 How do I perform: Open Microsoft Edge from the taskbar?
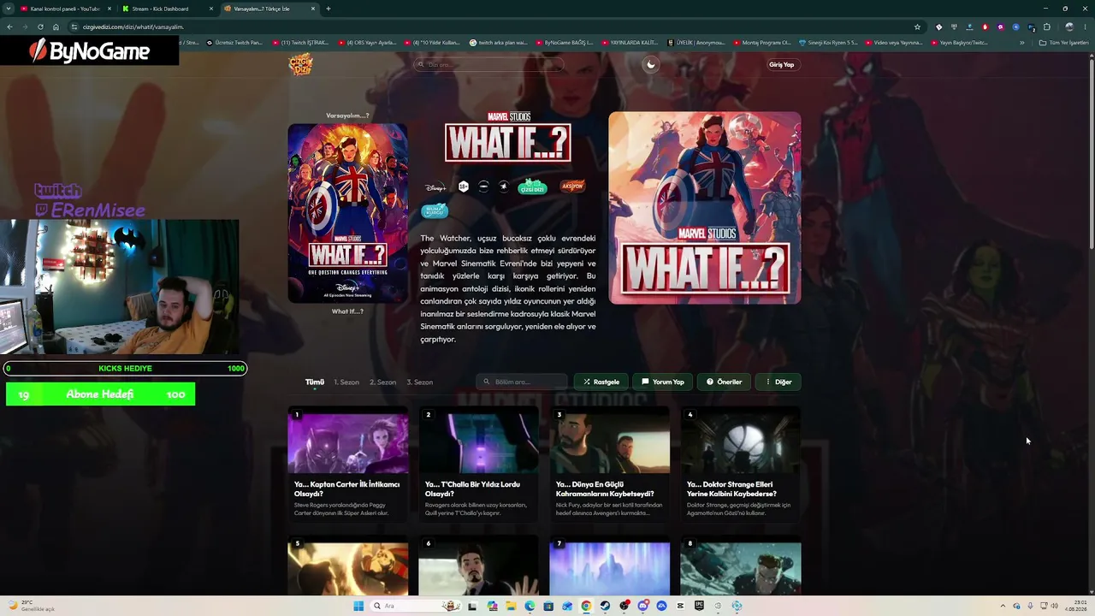pyautogui.click(x=530, y=606)
